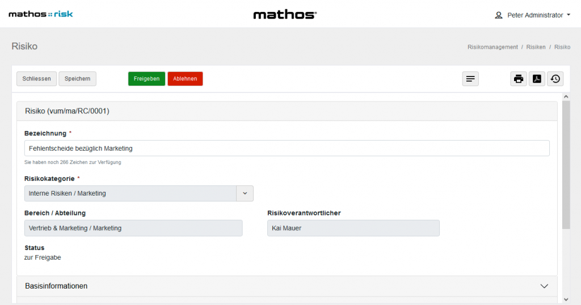Click the vertical scrollbar thumb
The width and height of the screenshot is (581, 305).
pyautogui.click(x=566, y=164)
